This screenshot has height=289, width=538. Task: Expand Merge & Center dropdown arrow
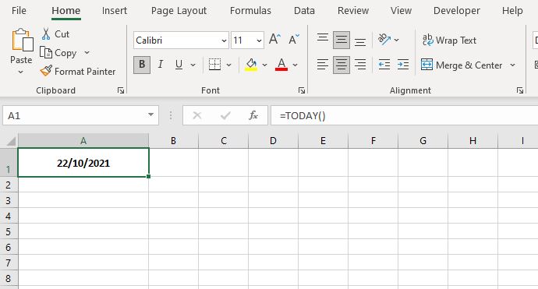pos(512,65)
